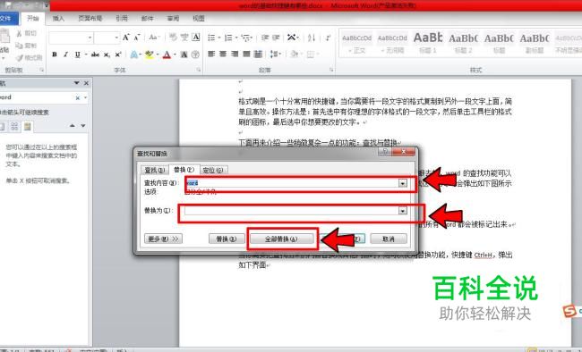Switch to the References (引用) tab

pyautogui.click(x=122, y=19)
